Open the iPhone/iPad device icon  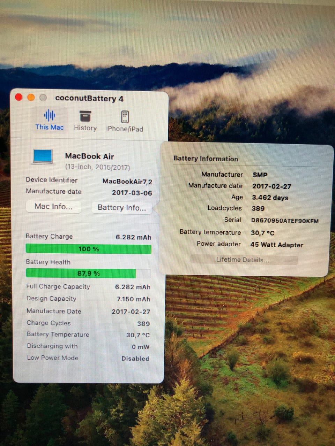(x=125, y=117)
